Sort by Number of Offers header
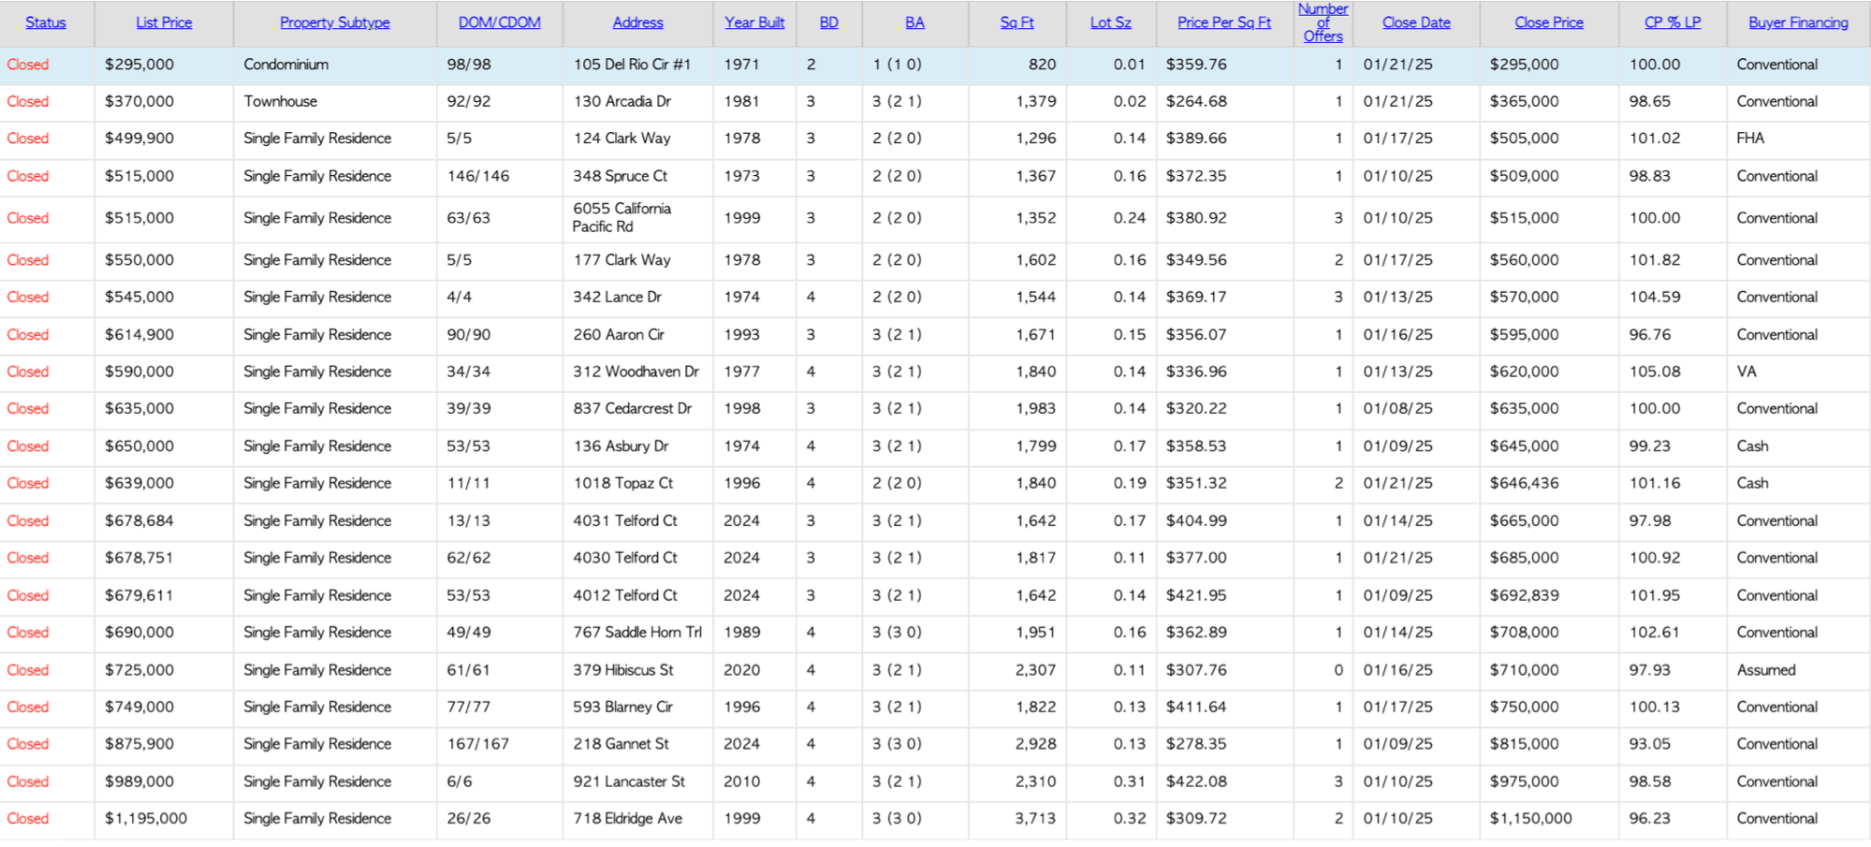This screenshot has width=1871, height=847. (x=1323, y=22)
